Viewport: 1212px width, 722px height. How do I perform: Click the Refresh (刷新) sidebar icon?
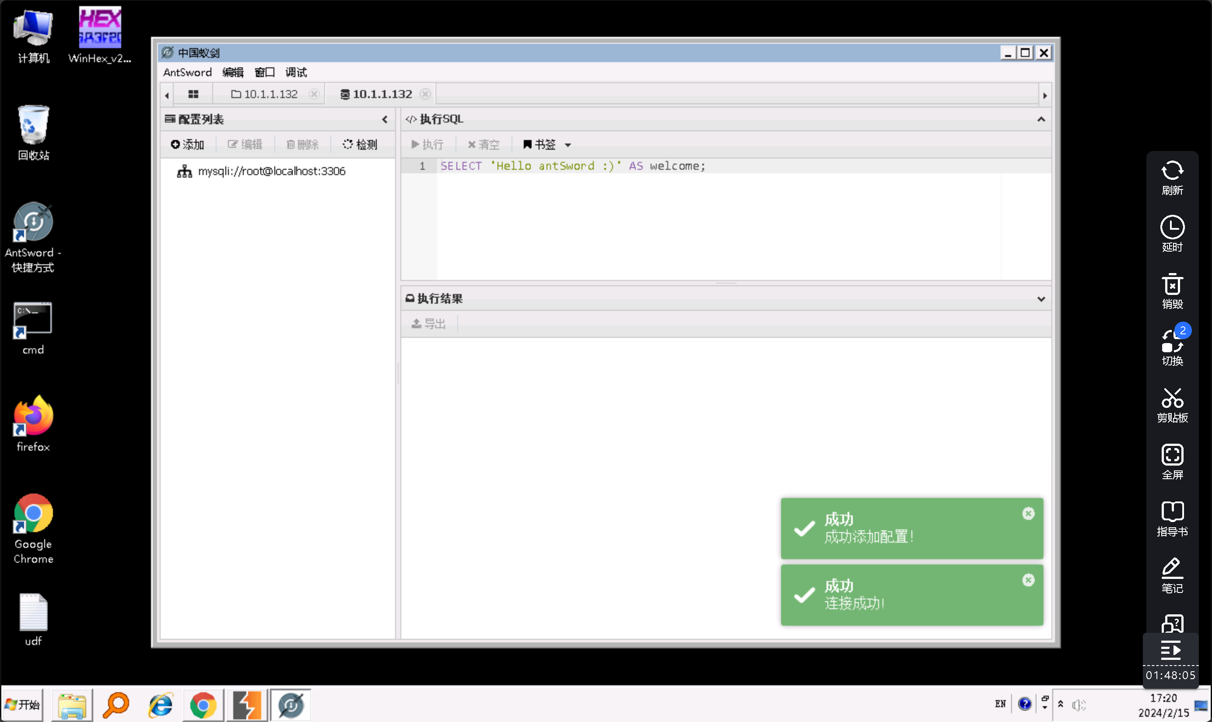(x=1172, y=178)
